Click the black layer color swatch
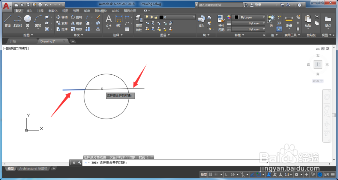Image resolution: width=338 pixels, height=180 pixels. pos(161,17)
